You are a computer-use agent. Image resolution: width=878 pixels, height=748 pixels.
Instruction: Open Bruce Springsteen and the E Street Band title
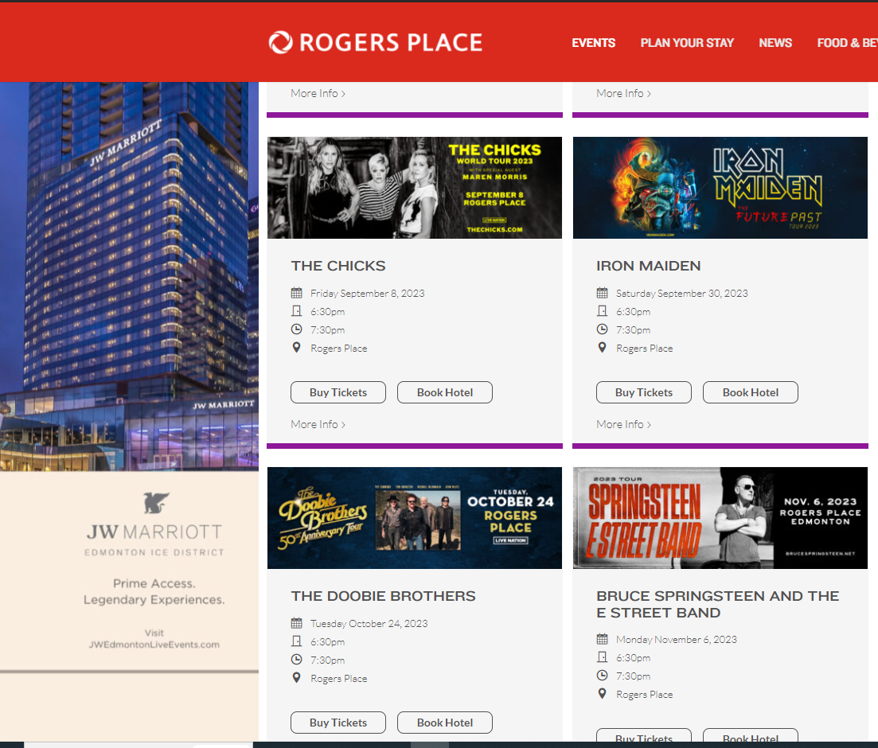(717, 604)
